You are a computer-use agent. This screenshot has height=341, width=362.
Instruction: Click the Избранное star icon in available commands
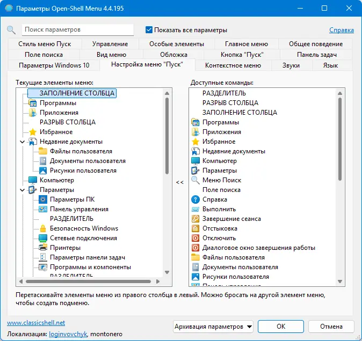(x=196, y=142)
